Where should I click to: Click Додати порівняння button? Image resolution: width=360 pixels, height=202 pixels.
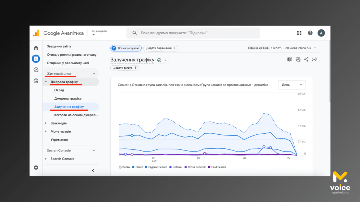[161, 48]
